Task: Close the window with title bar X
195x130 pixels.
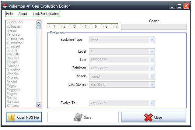Action: [x=186, y=6]
